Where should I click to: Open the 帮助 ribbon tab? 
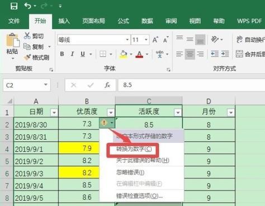click(x=219, y=21)
